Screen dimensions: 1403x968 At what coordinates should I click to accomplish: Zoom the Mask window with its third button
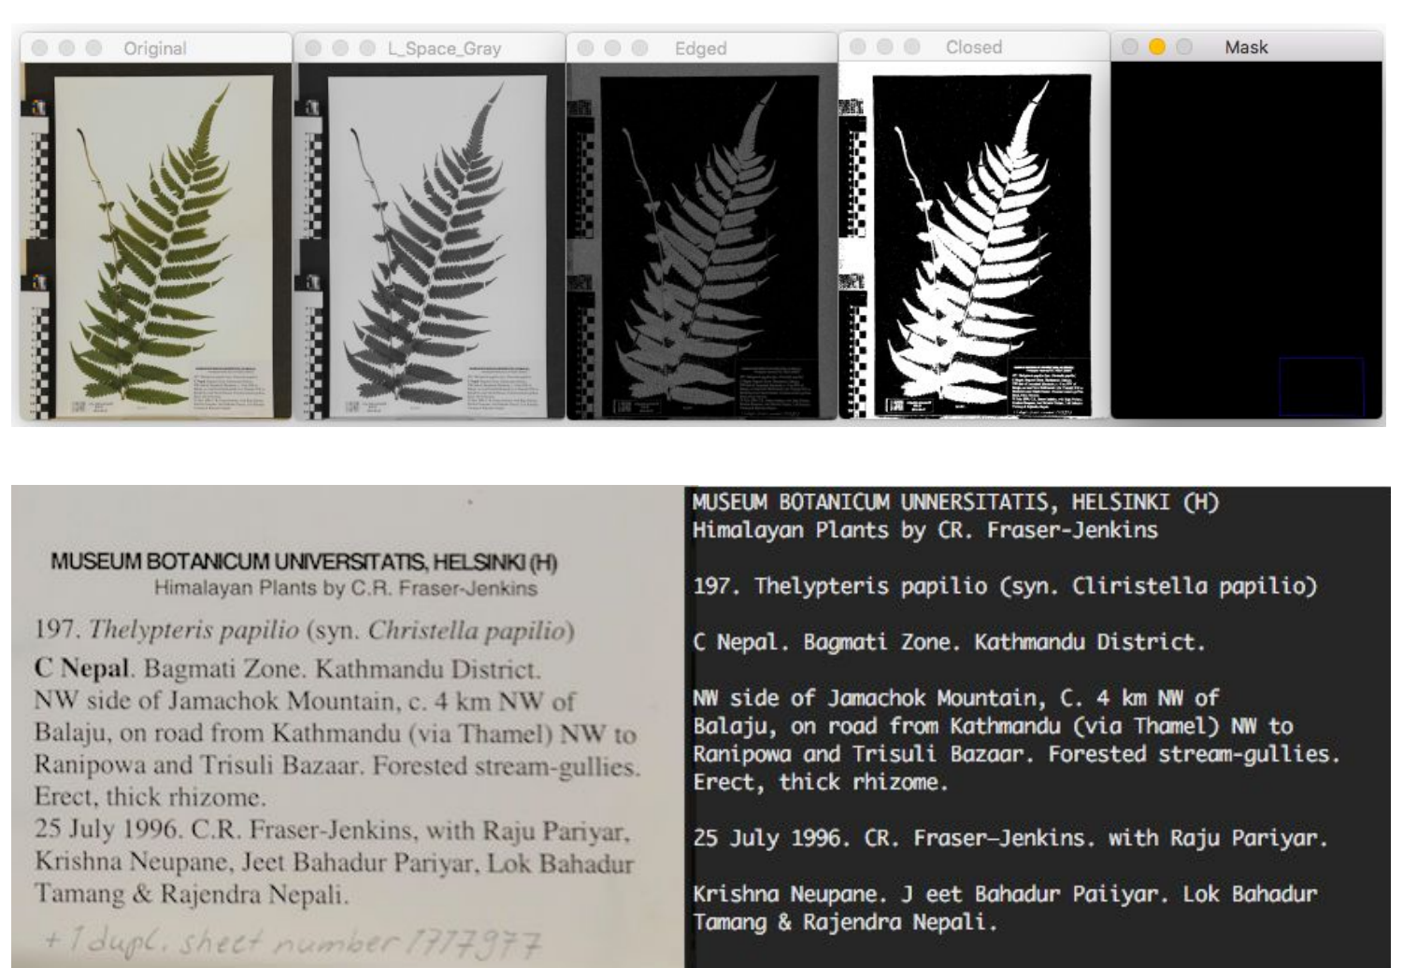pyautogui.click(x=1184, y=47)
